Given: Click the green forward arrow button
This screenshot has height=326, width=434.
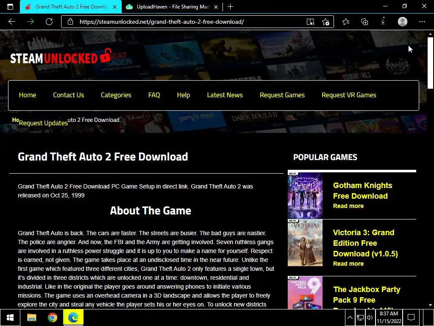Looking at the screenshot, I should [x=31, y=22].
